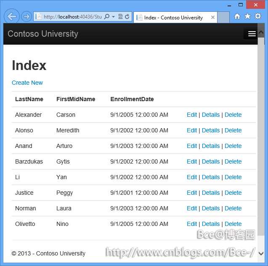The image size is (268, 266).
Task: Click the browser forward arrow button
Action: 27,16
